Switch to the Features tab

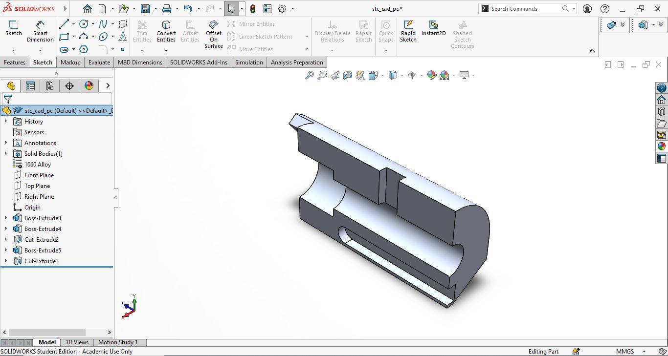15,63
